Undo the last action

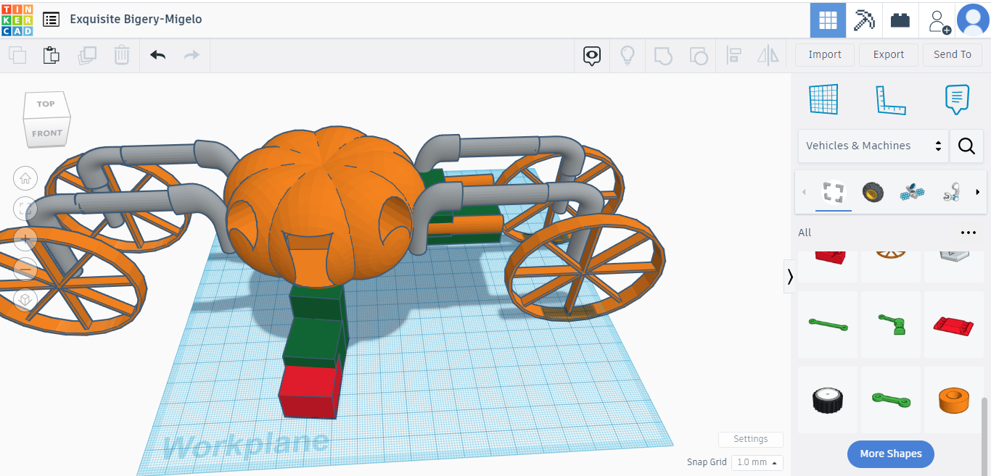[x=157, y=55]
